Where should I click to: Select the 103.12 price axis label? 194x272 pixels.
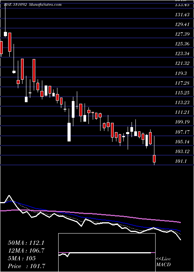click(182, 152)
